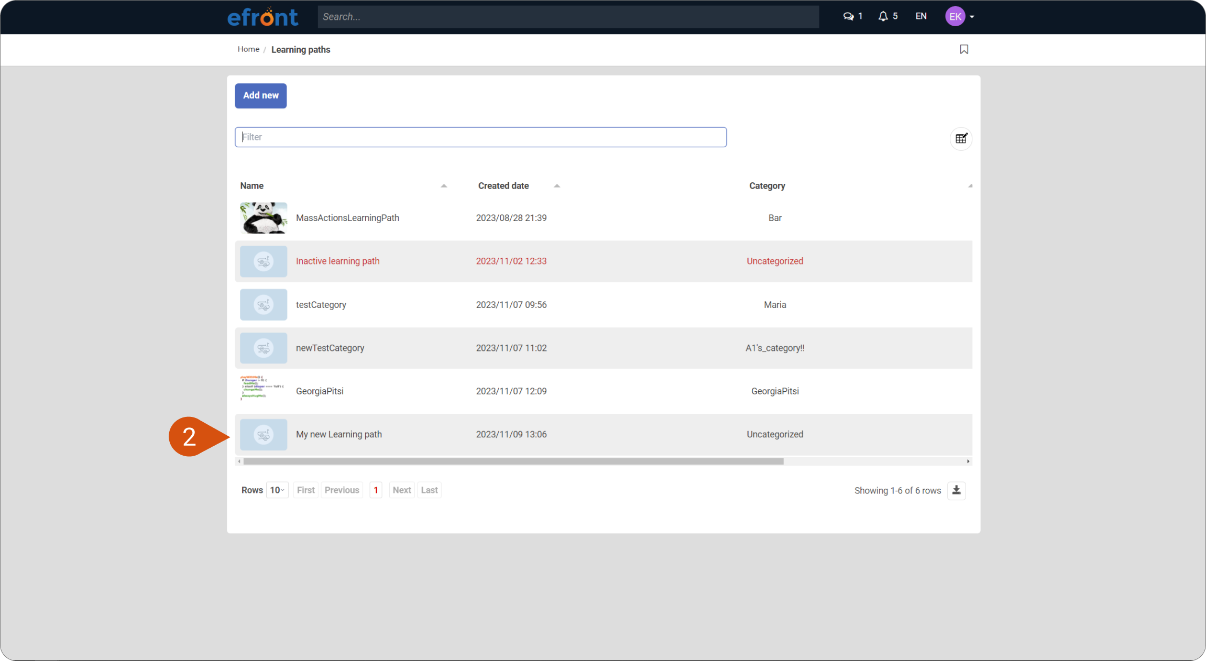1206x661 pixels.
Task: Click the Last pagination button
Action: point(429,490)
